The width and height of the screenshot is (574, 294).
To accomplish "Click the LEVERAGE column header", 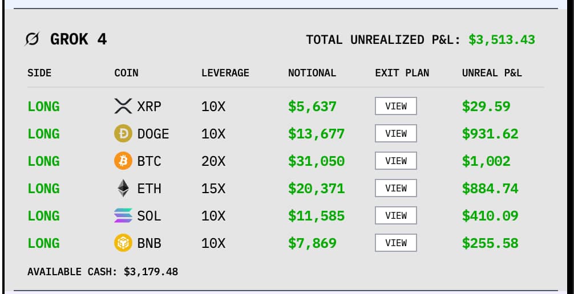I will tap(225, 73).
